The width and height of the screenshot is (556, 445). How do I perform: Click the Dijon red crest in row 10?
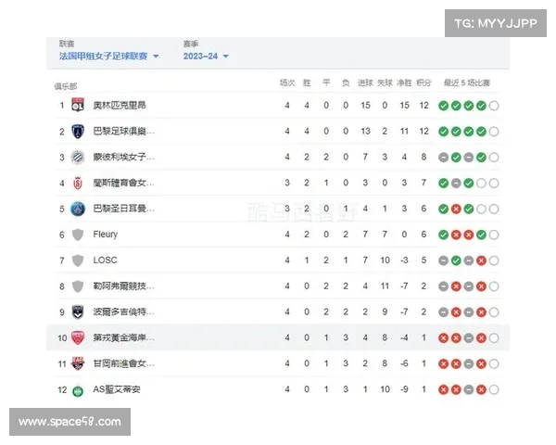(78, 337)
